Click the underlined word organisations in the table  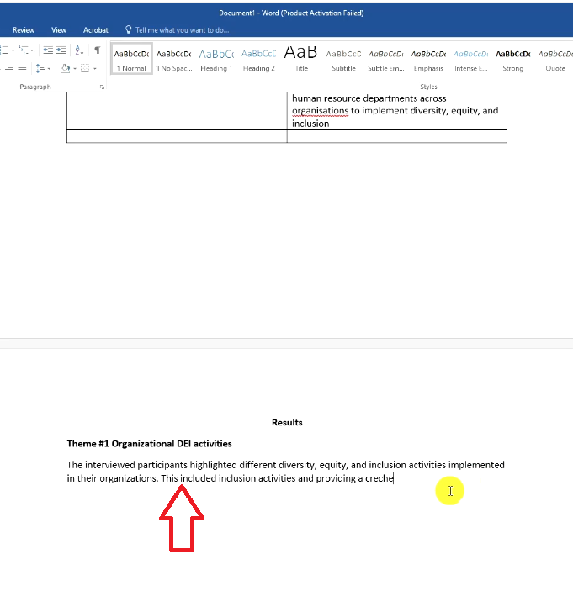[320, 111]
